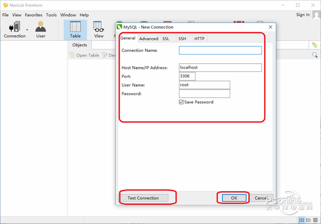Click the Sign In link

pyautogui.click(x=303, y=15)
